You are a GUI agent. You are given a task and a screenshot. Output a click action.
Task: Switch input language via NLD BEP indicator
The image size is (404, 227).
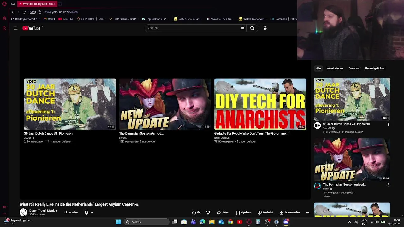coord(364,222)
